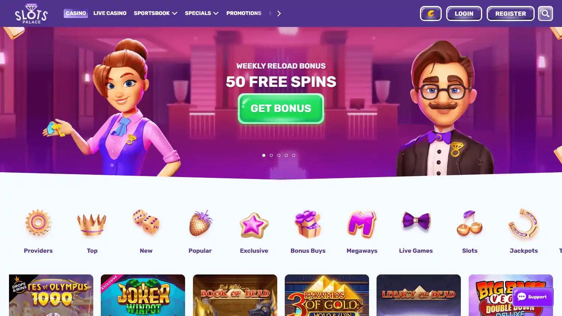Click the Register button
This screenshot has height=316, width=562.
tap(510, 13)
